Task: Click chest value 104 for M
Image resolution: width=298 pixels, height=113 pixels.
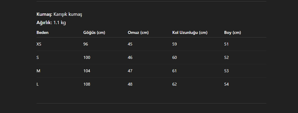Action: click(87, 71)
